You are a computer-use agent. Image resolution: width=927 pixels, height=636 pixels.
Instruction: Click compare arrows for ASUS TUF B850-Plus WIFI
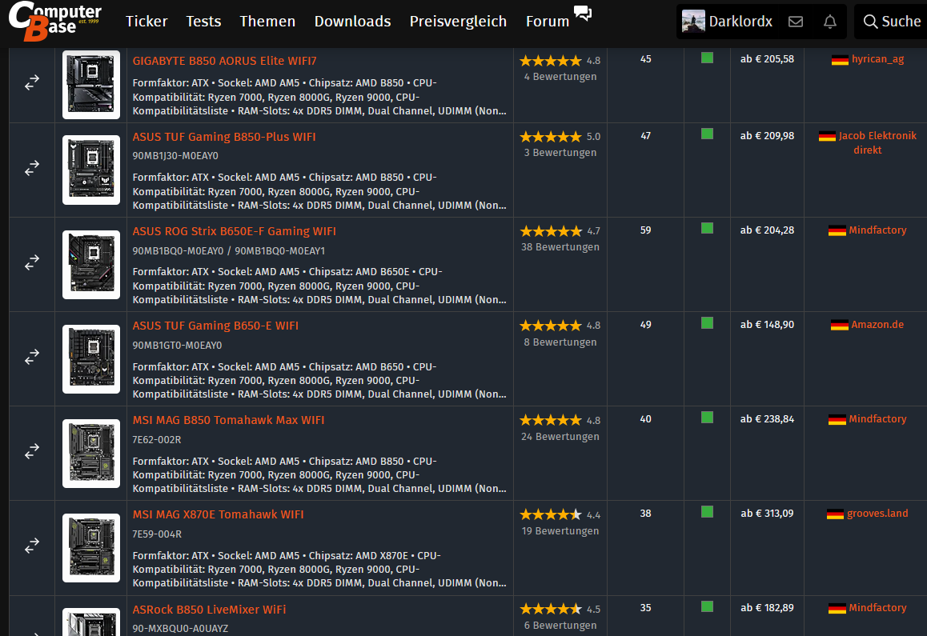coord(32,169)
